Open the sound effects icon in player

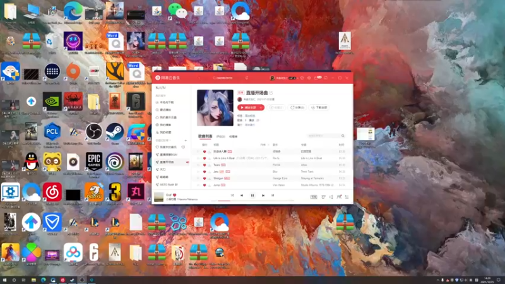coord(323,197)
